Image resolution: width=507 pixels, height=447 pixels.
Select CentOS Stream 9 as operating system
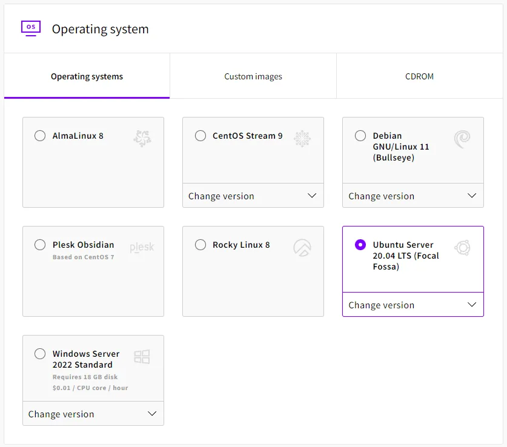[x=200, y=136]
